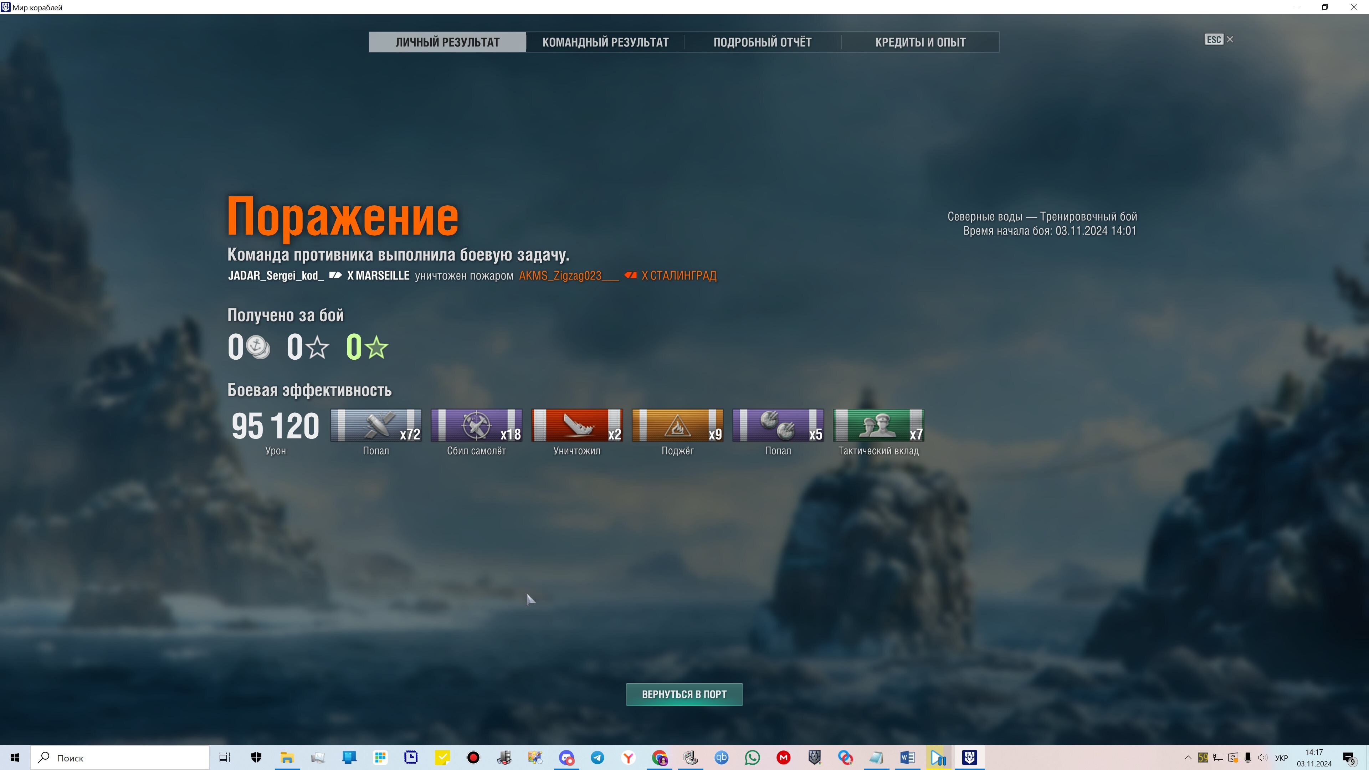Open Microsoft Word from the taskbar
Image resolution: width=1369 pixels, height=770 pixels.
[x=907, y=758]
